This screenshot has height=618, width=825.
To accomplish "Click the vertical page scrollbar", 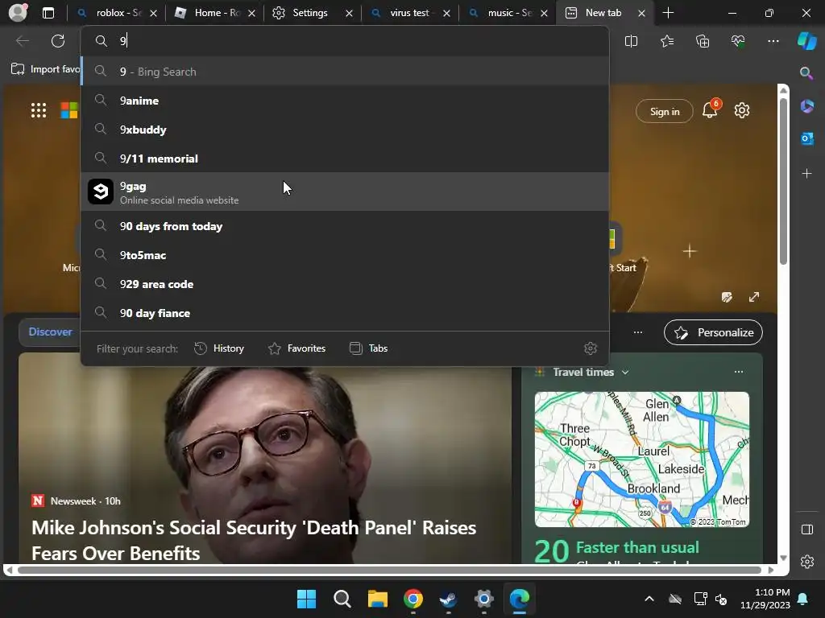I will [783, 182].
